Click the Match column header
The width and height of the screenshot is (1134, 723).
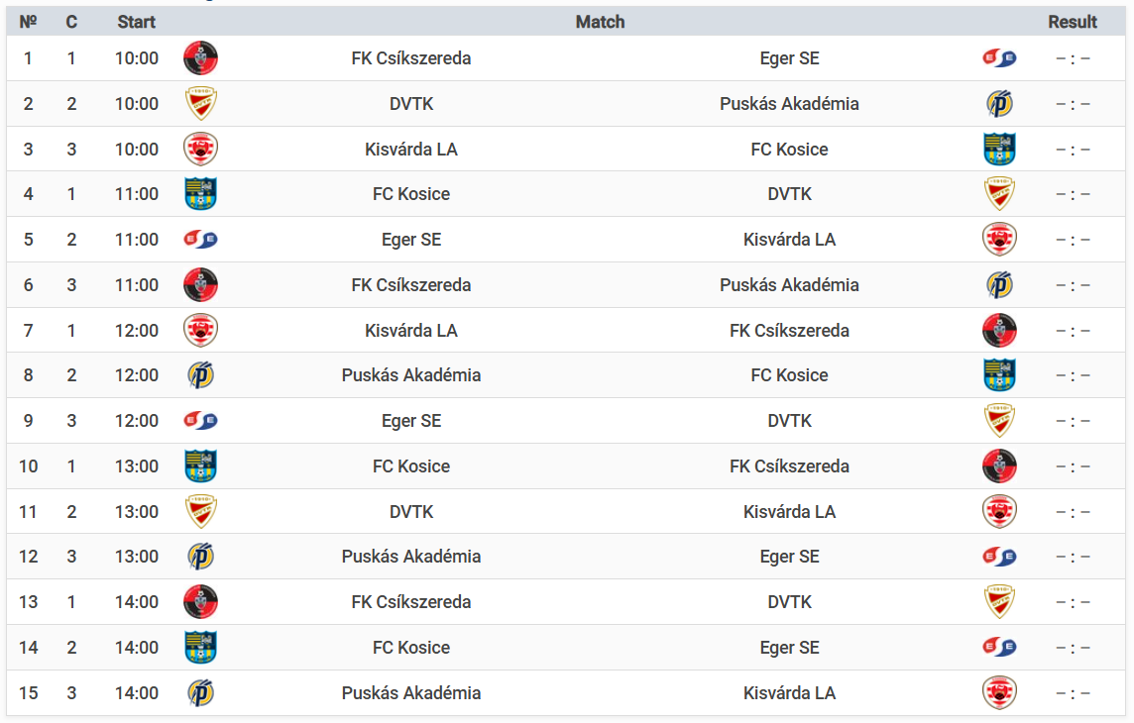point(601,22)
